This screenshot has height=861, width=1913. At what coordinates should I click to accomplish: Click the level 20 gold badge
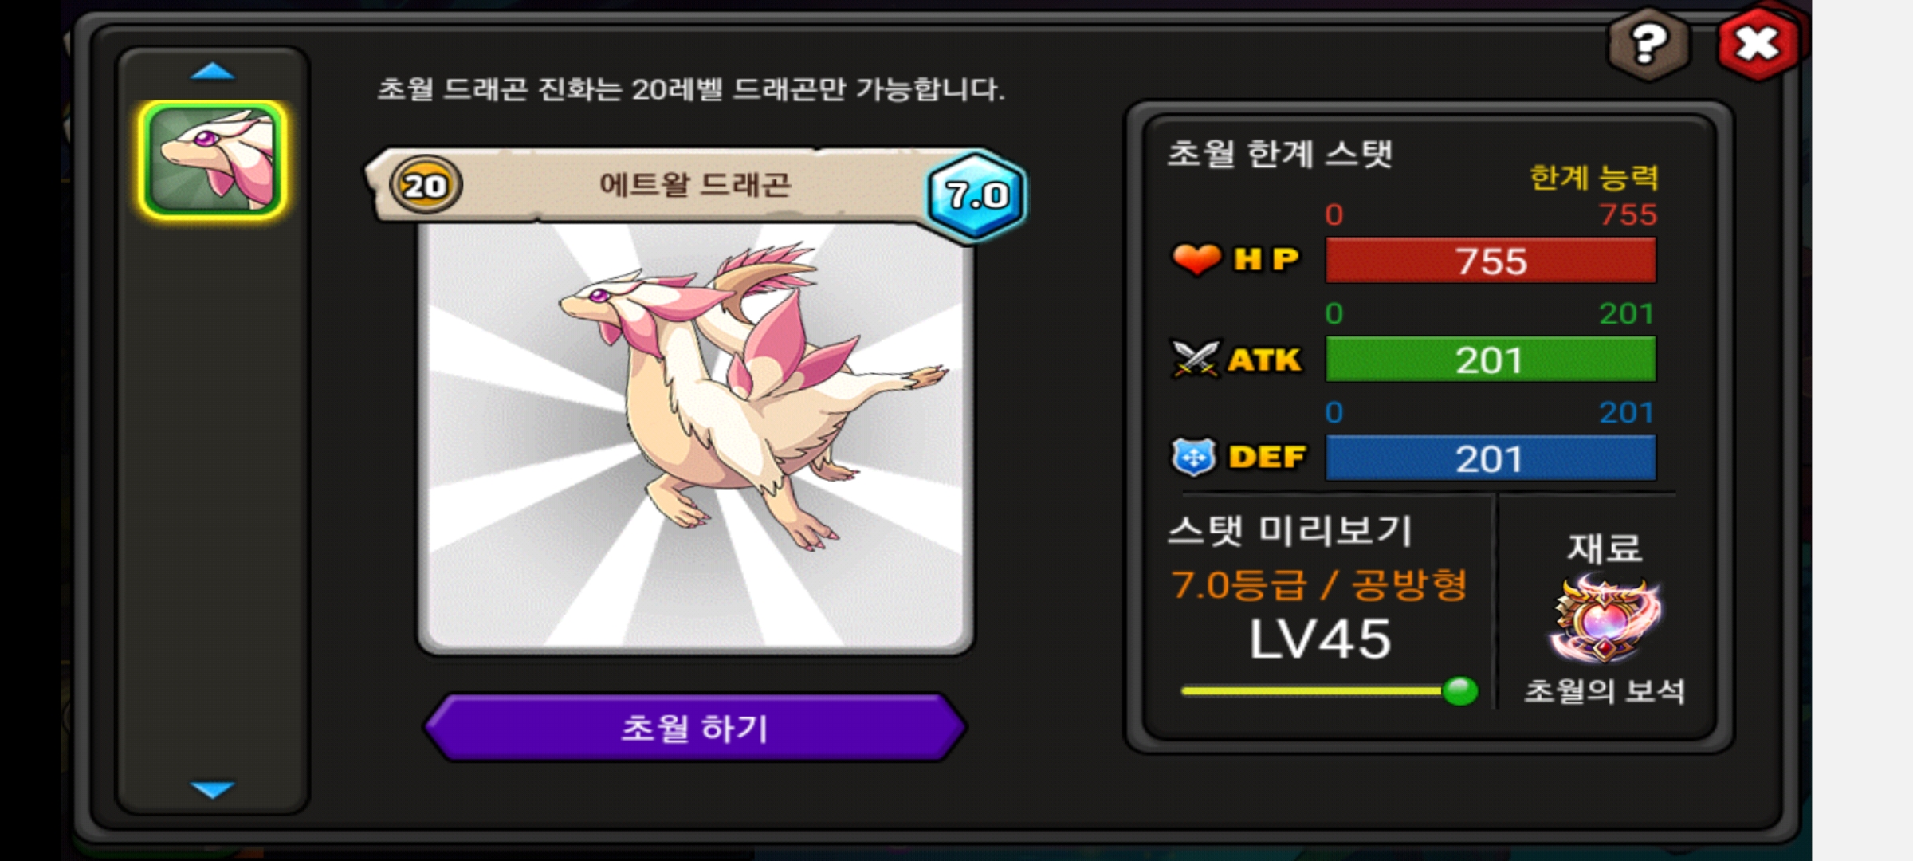coord(426,186)
